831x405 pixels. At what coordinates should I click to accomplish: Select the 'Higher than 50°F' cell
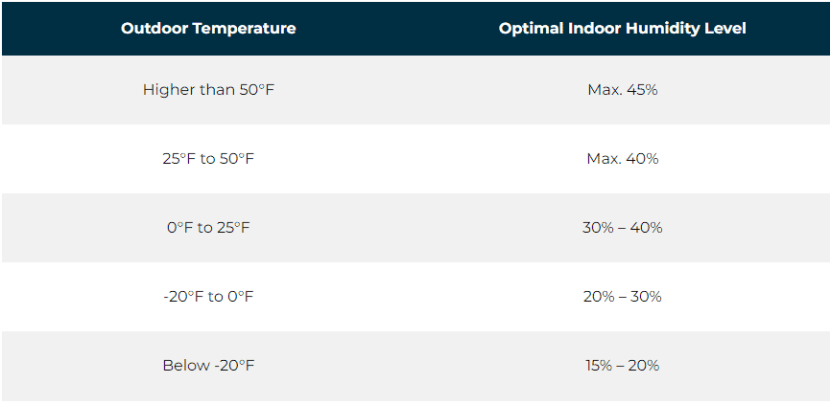click(208, 90)
